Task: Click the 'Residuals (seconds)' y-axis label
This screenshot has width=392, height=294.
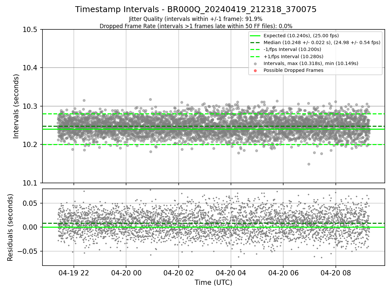Action: (10, 227)
